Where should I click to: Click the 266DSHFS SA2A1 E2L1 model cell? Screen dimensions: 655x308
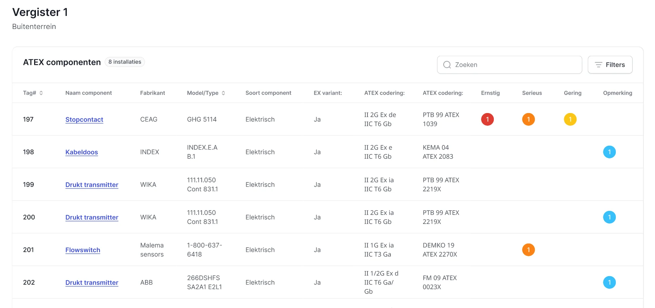point(204,282)
